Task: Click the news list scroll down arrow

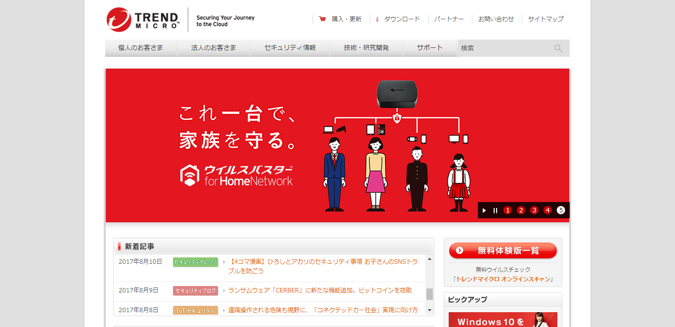Action: (429, 310)
